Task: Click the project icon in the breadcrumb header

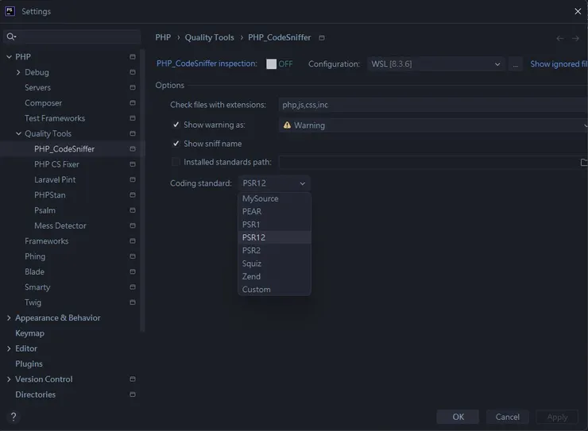Action: click(x=322, y=37)
